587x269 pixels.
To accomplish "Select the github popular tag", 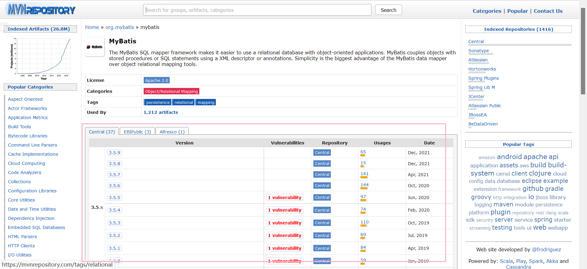I will [x=533, y=189].
